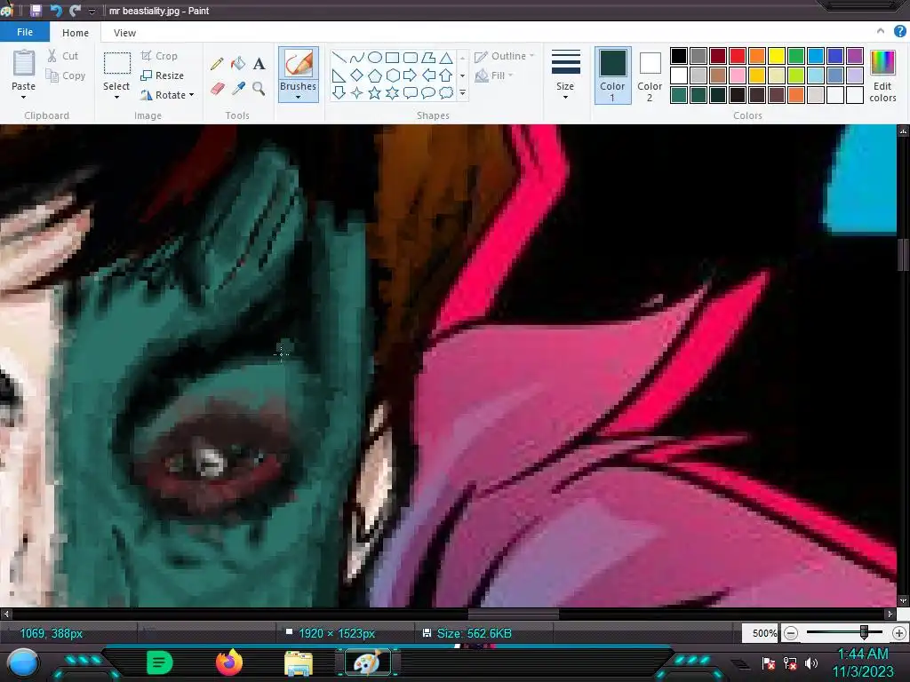Open File Explorer from the taskbar
This screenshot has height=682, width=910.
pyautogui.click(x=299, y=662)
